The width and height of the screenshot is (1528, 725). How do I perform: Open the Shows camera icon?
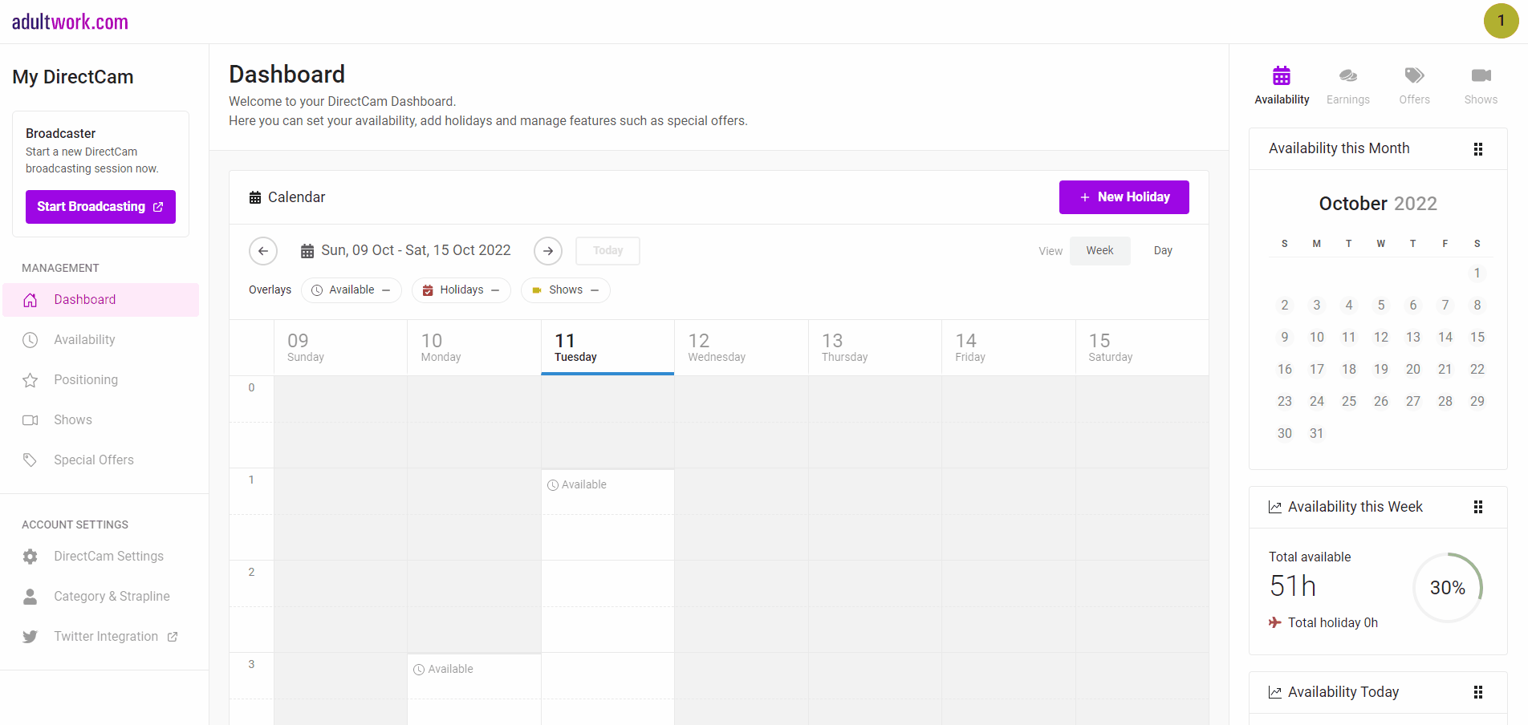[1481, 76]
